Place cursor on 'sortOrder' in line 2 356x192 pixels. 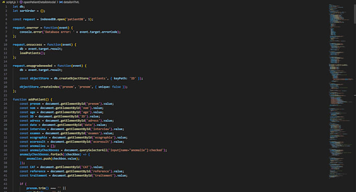point(27,10)
